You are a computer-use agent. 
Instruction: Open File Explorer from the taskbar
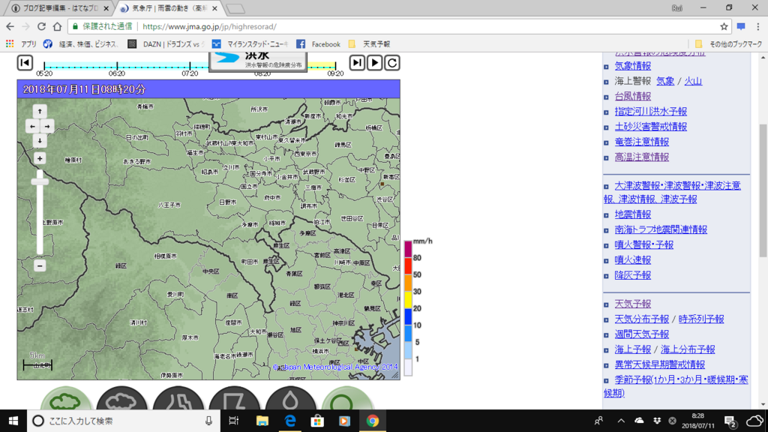262,421
